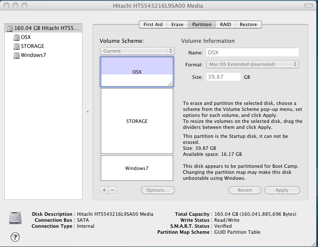Image resolution: width=318 pixels, height=247 pixels.
Task: Click the Windows7 volume icon in sidebar
Action: pyautogui.click(x=16, y=55)
